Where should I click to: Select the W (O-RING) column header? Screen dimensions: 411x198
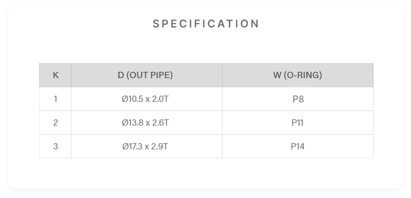[297, 75]
